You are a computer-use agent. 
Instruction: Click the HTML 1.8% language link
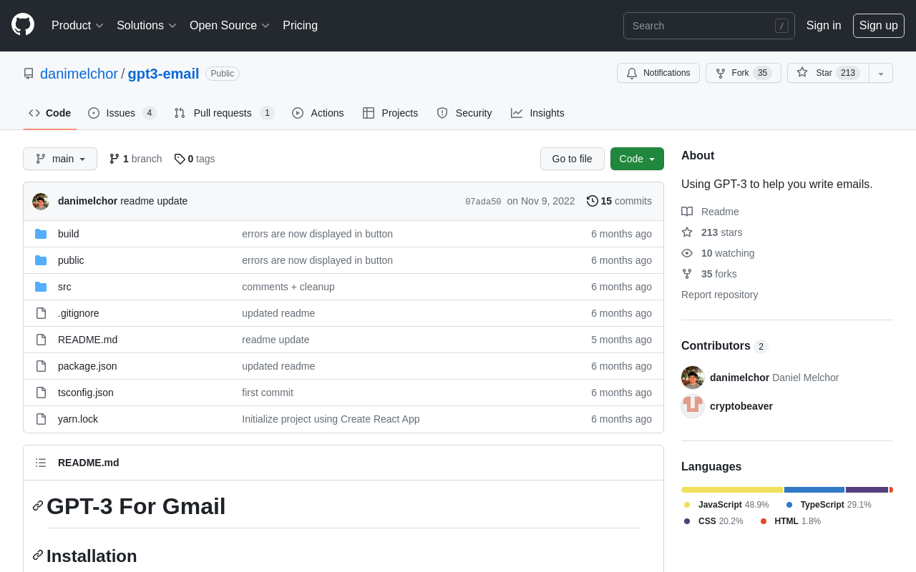pos(790,521)
